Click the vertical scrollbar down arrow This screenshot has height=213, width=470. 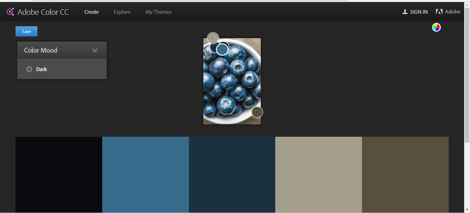click(467, 209)
